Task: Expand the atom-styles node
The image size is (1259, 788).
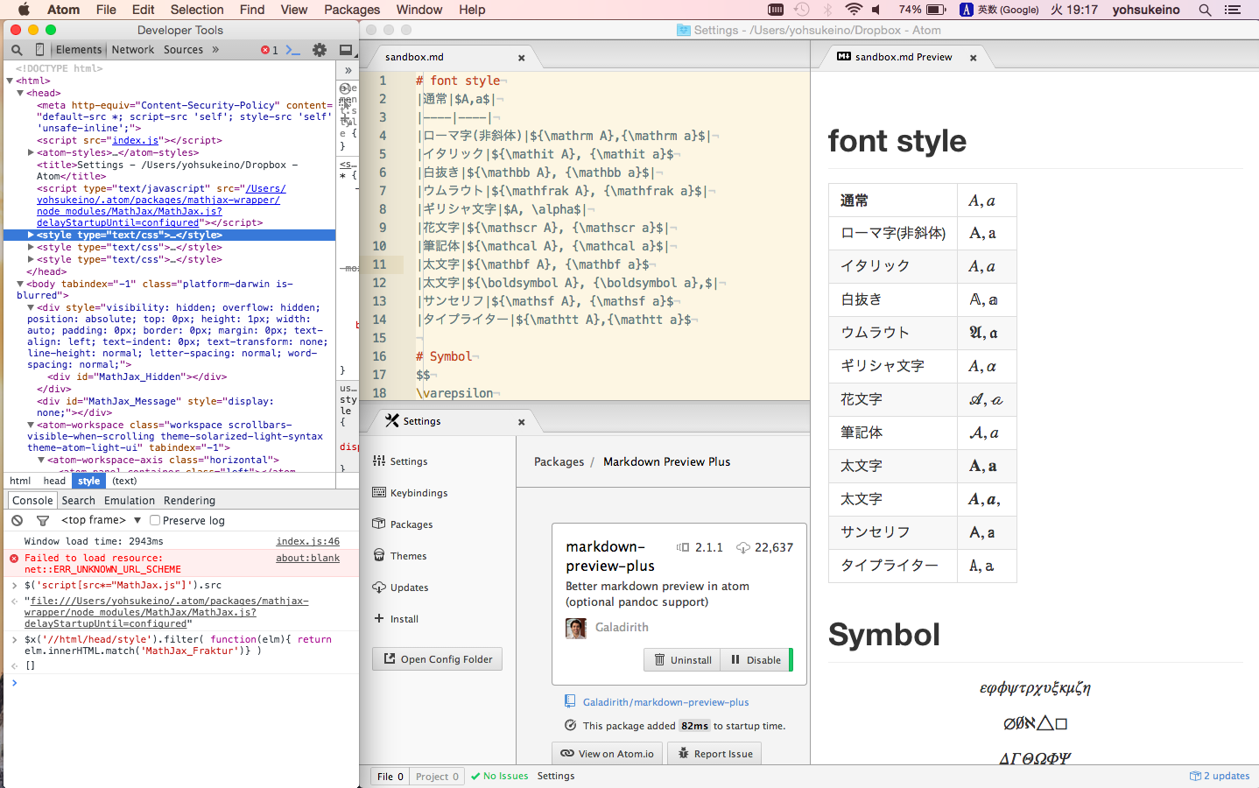Action: click(x=31, y=152)
